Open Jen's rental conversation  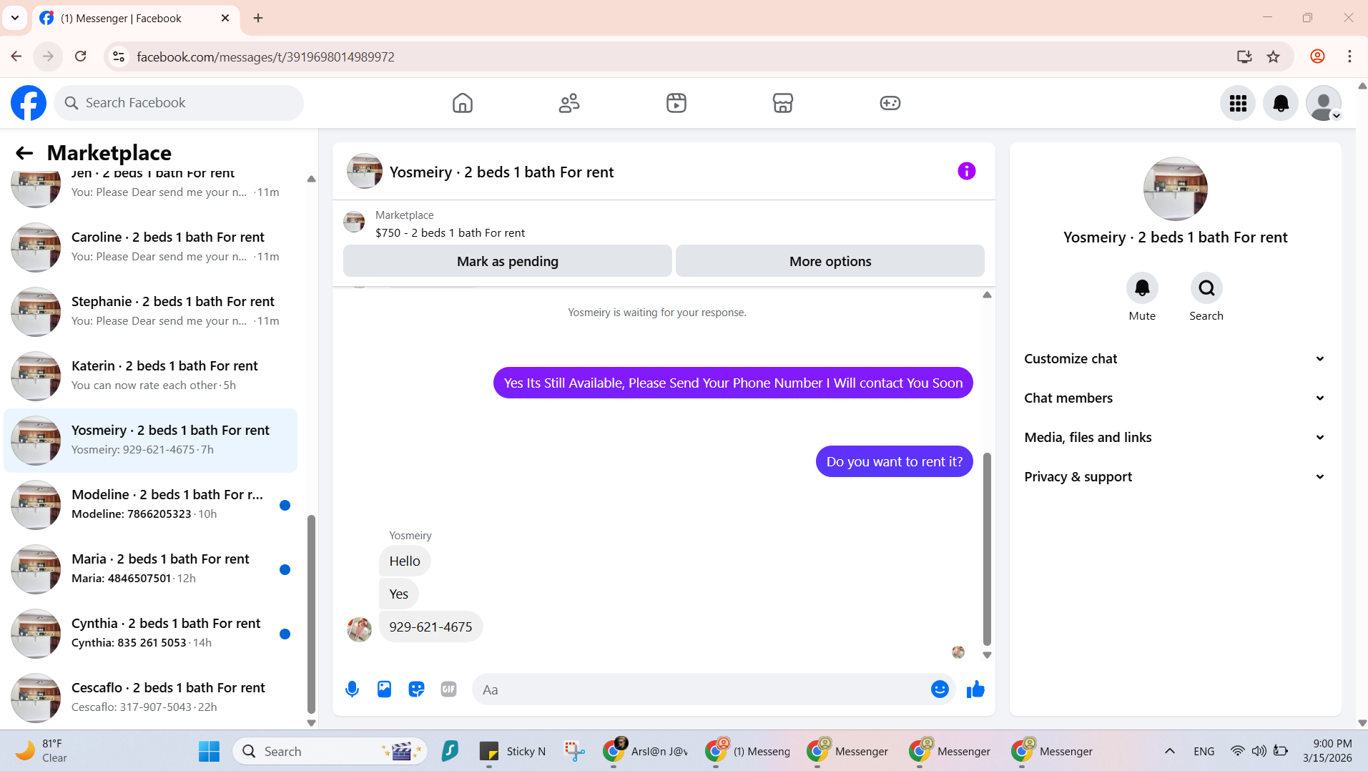point(151,188)
